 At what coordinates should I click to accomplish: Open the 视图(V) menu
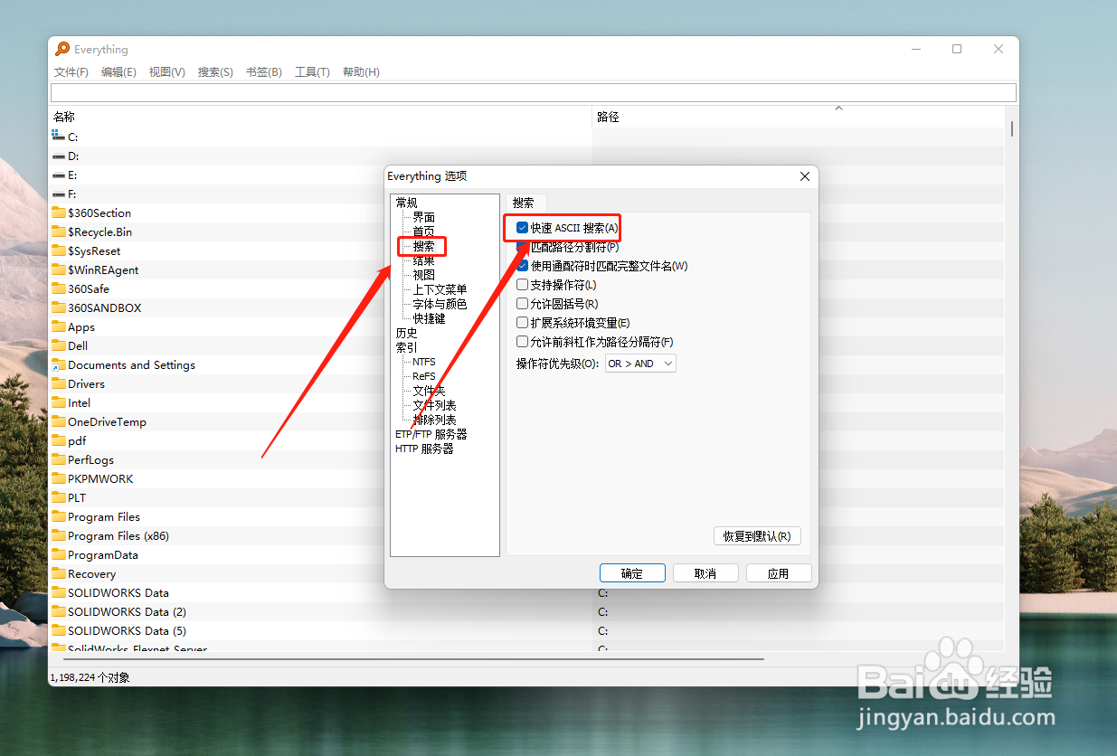coord(167,72)
